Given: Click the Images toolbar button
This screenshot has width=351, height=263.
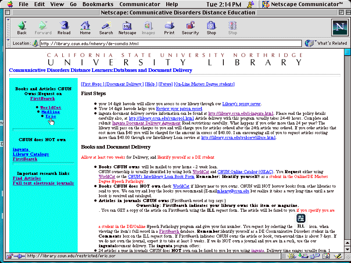Looking at the screenshot, I should (x=148, y=28).
